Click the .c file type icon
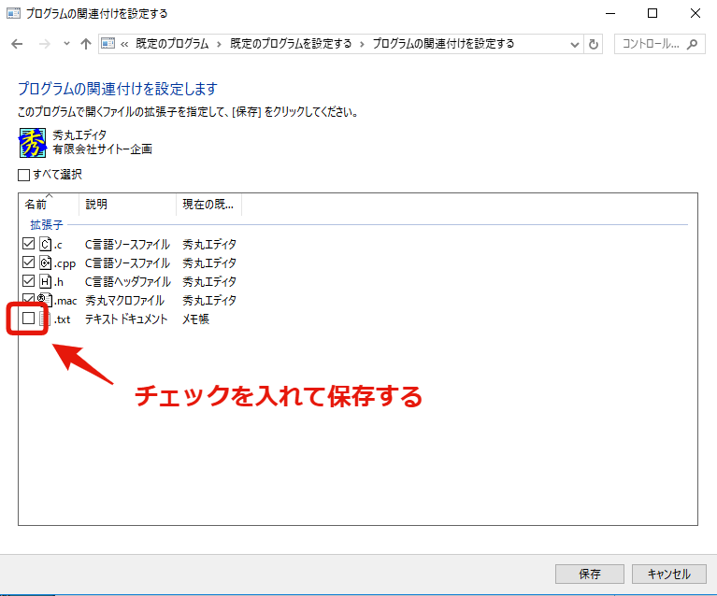The width and height of the screenshot is (717, 596). click(45, 244)
